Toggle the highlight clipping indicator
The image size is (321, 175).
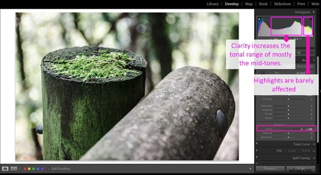311,19
